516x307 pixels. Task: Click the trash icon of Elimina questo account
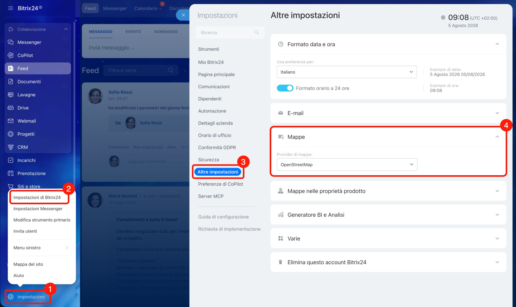[281, 262]
